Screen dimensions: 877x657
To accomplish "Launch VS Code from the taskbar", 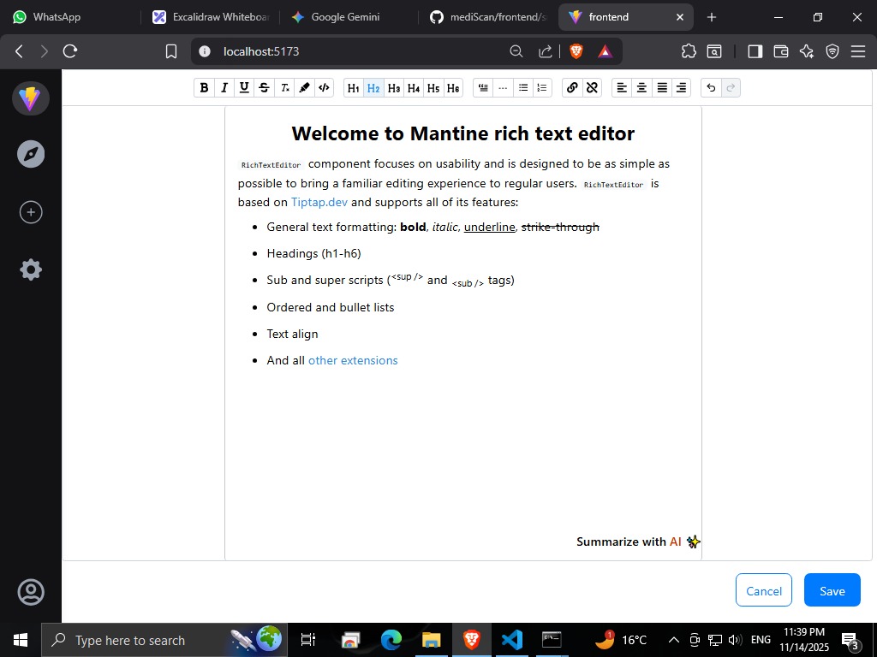I will (x=512, y=639).
